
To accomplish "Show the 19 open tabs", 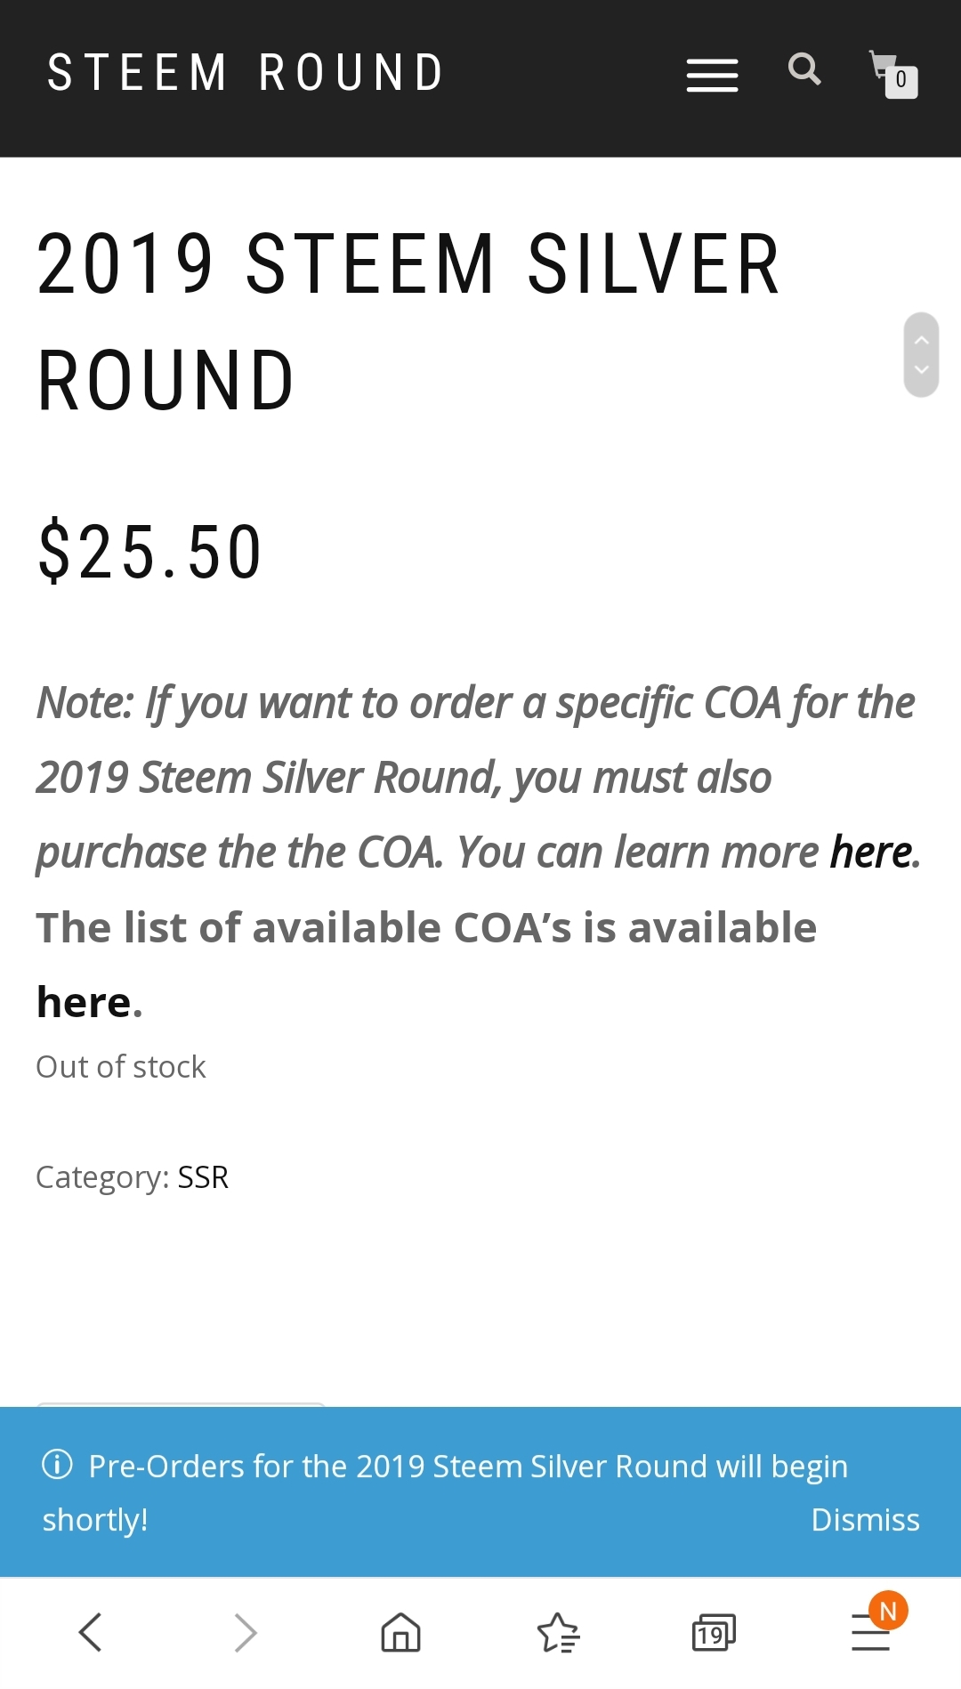I will pyautogui.click(x=714, y=1632).
